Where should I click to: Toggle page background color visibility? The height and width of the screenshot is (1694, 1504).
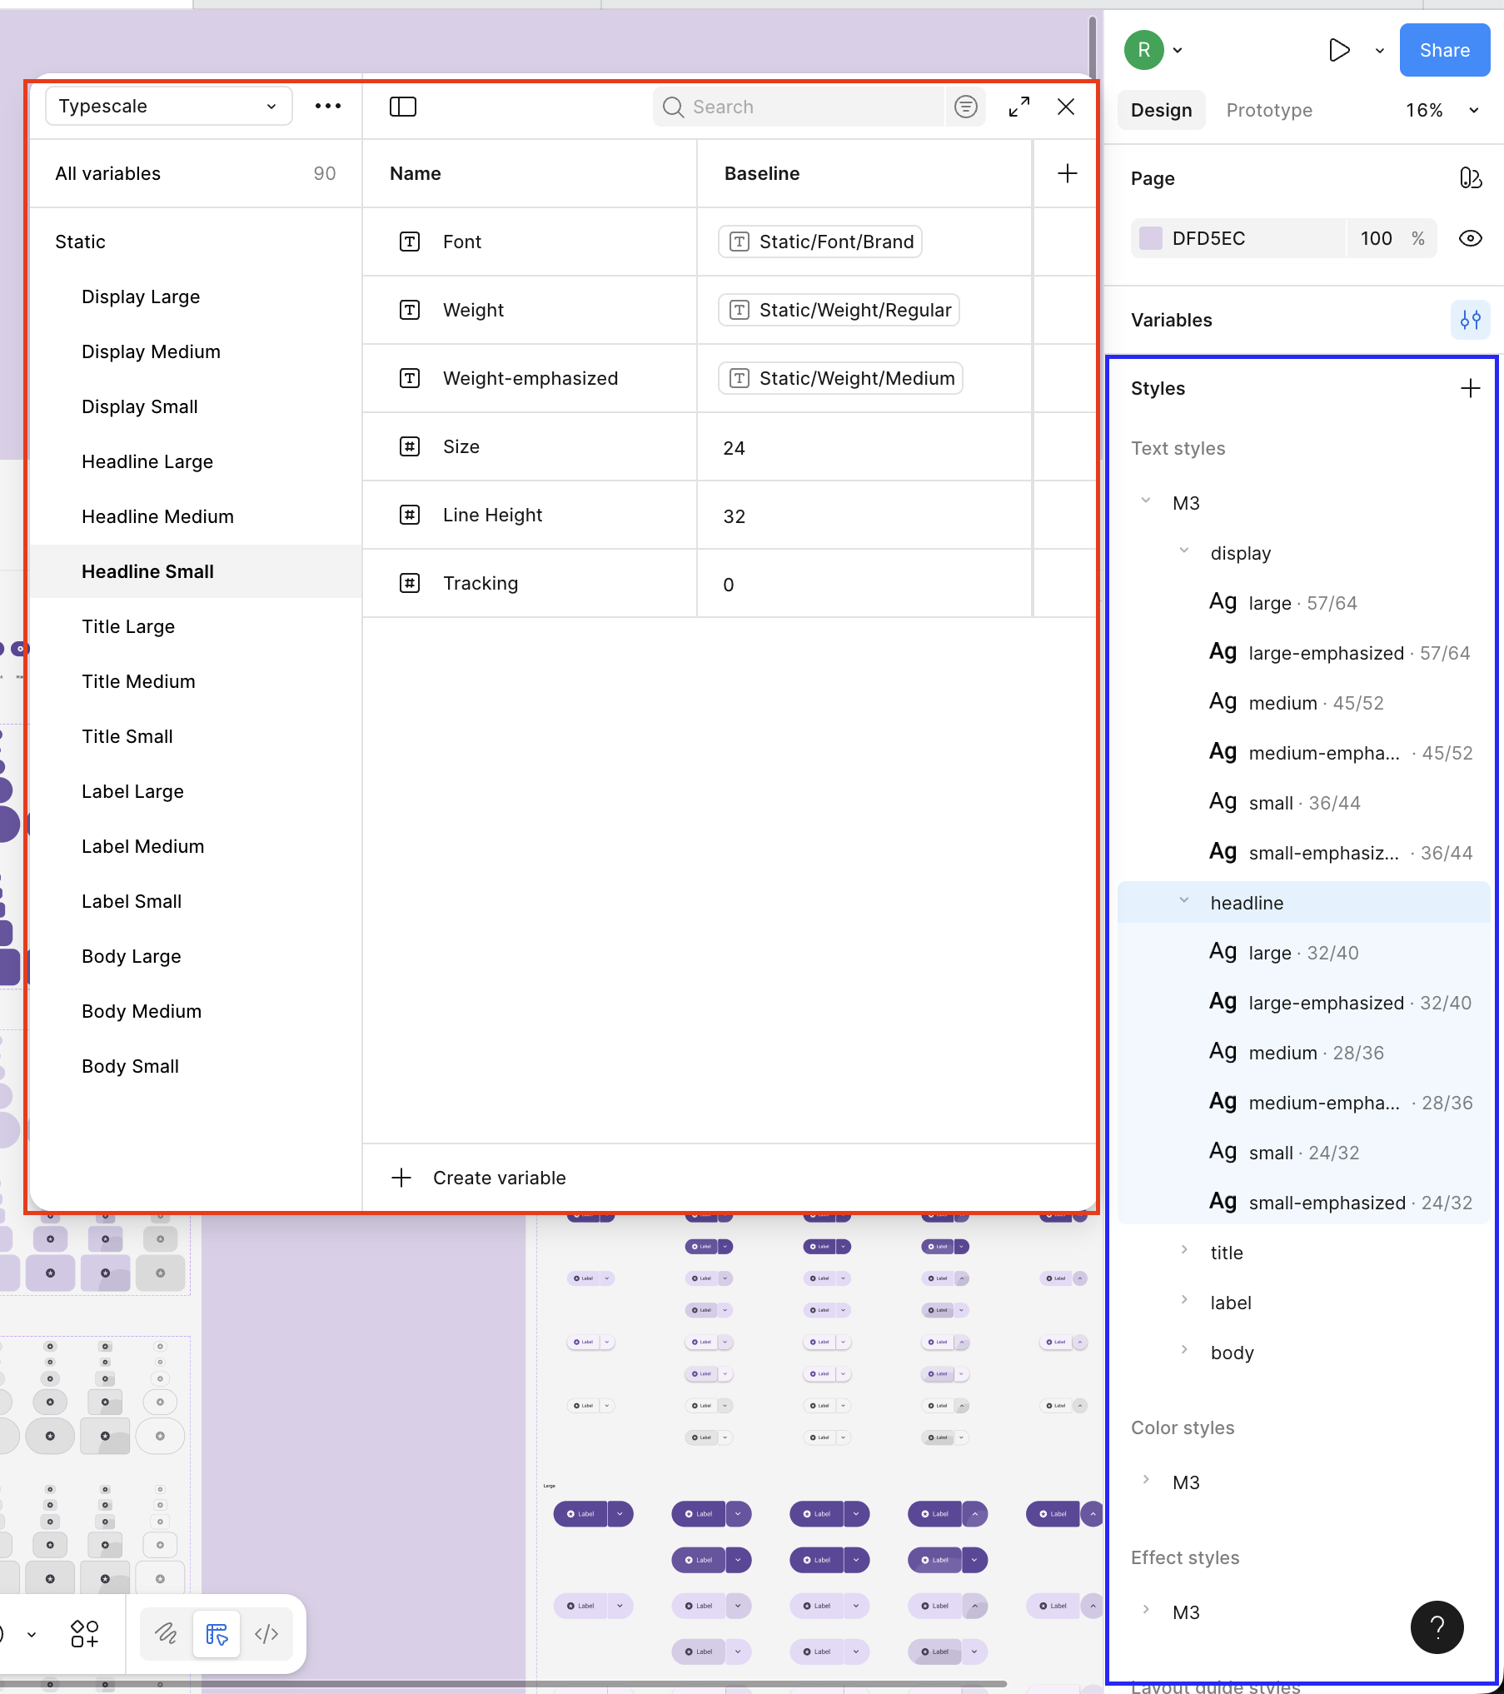click(1471, 238)
